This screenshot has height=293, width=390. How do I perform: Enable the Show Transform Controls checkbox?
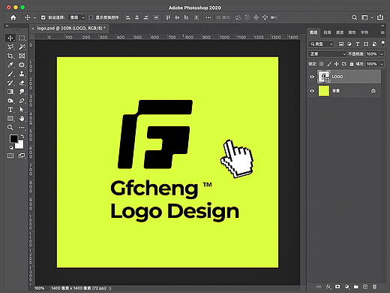point(91,17)
